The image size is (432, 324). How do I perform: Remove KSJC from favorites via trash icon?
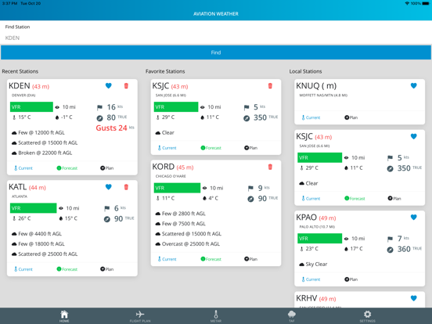(270, 85)
